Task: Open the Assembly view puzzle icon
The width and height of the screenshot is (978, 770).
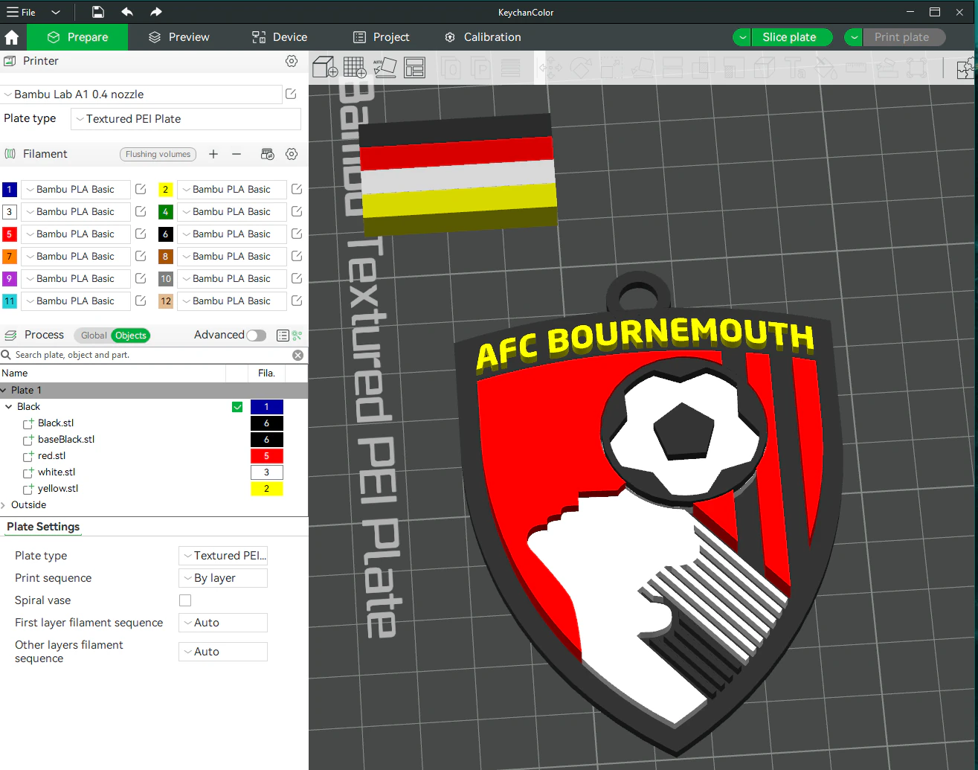Action: pos(965,68)
